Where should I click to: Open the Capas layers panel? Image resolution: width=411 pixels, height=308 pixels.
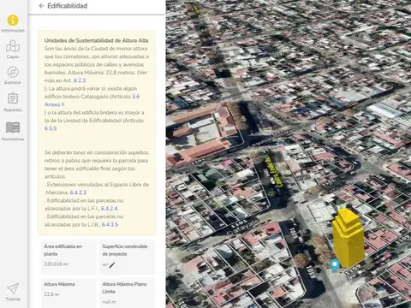[13, 50]
